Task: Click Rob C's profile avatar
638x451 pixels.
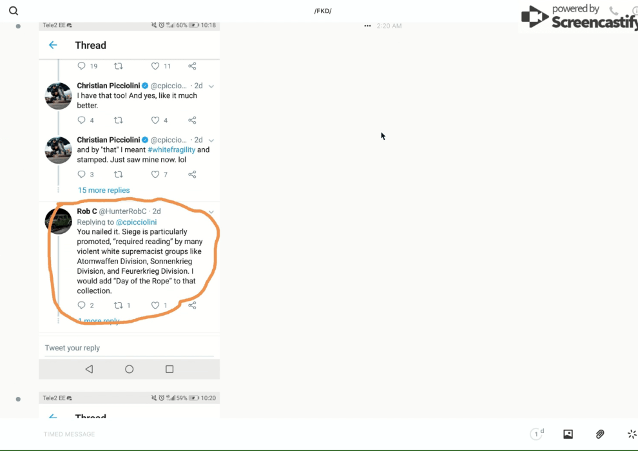Action: pyautogui.click(x=58, y=222)
